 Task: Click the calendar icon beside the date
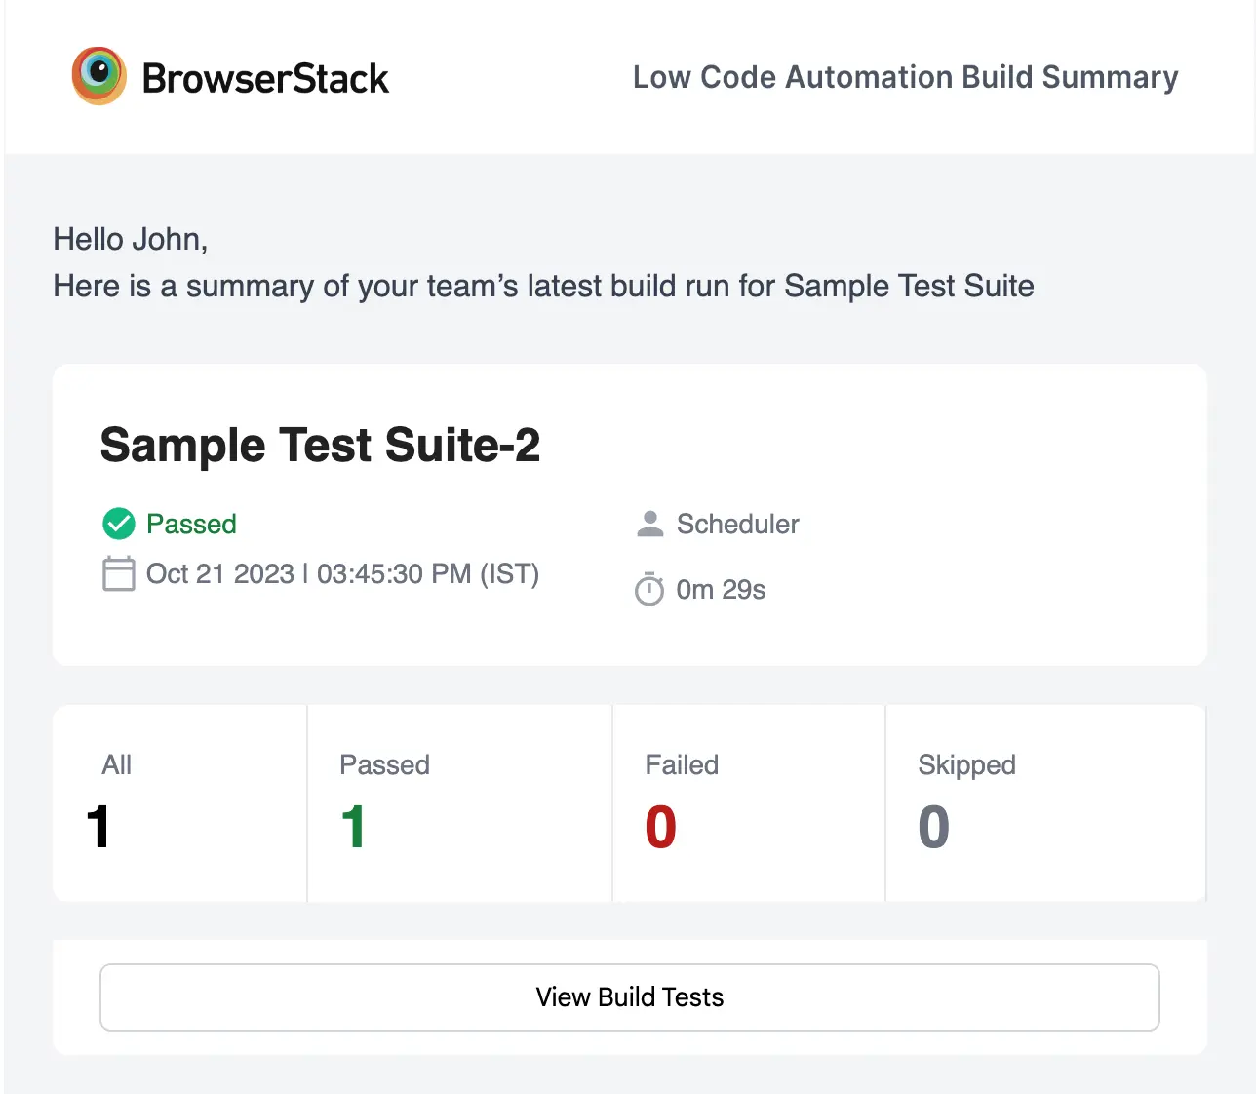coord(119,573)
